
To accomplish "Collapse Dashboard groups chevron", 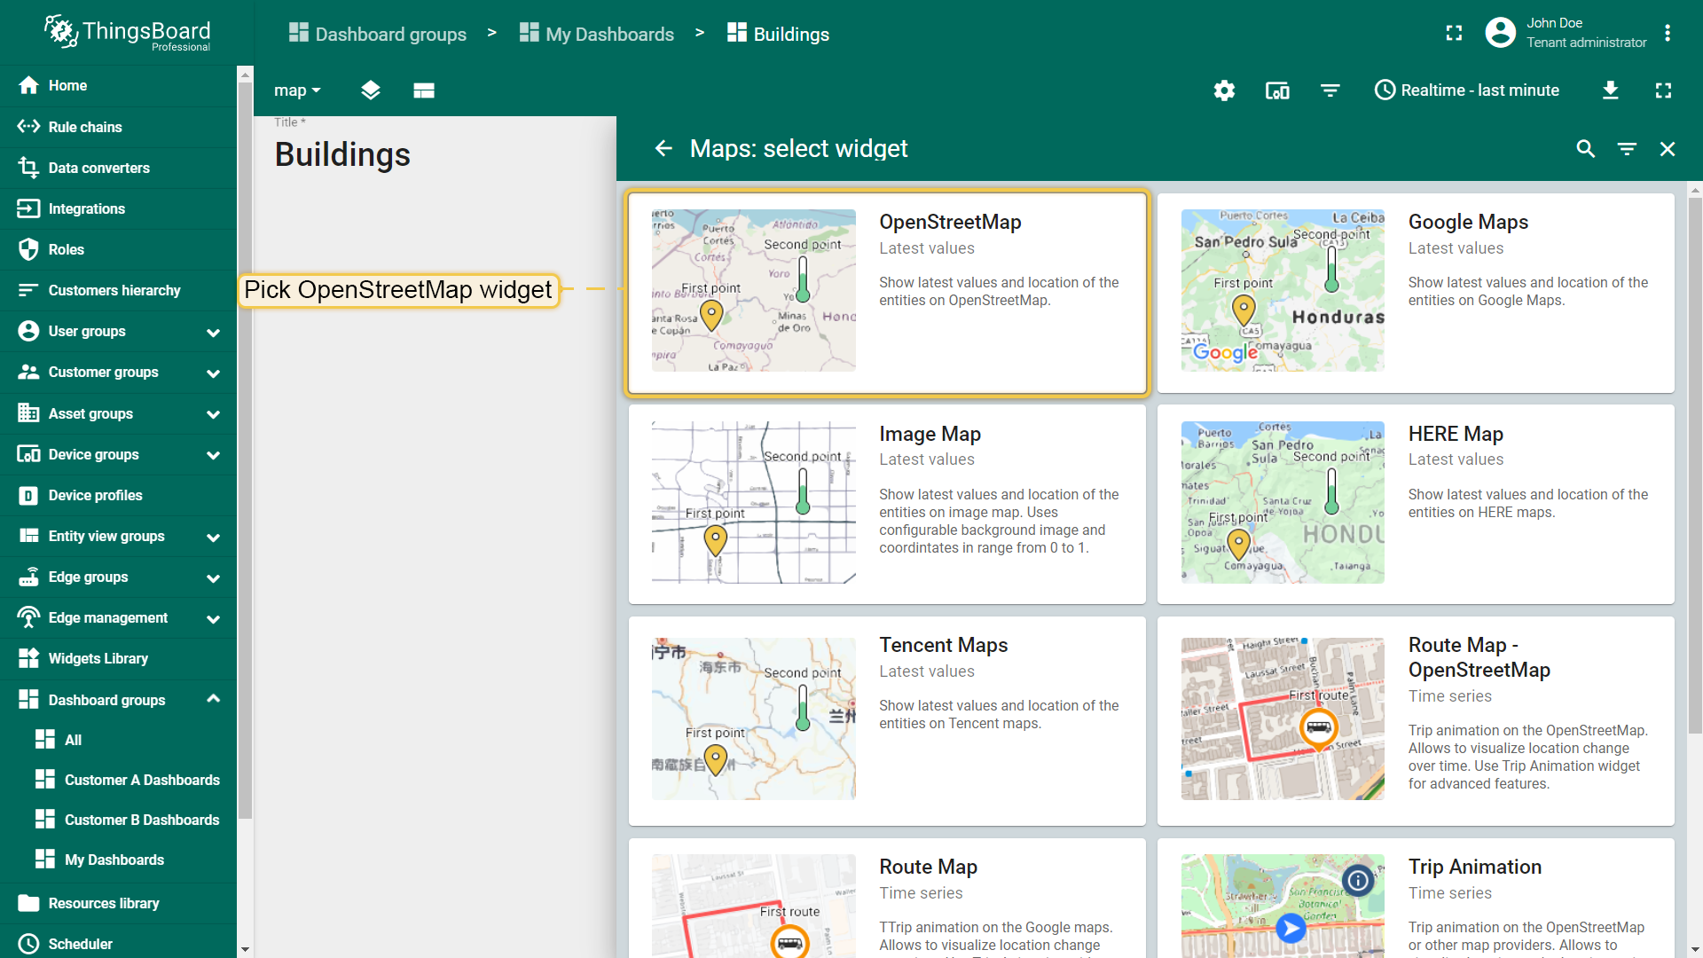I will (213, 699).
